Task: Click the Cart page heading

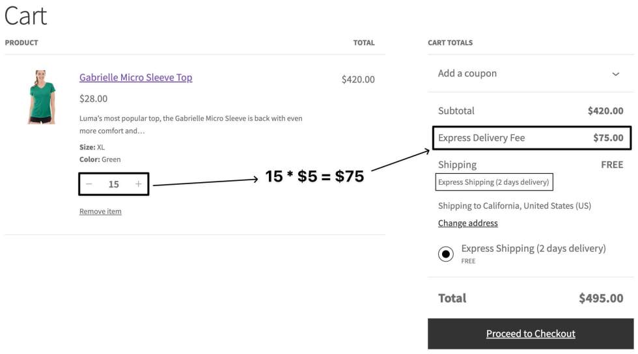Action: [25, 16]
